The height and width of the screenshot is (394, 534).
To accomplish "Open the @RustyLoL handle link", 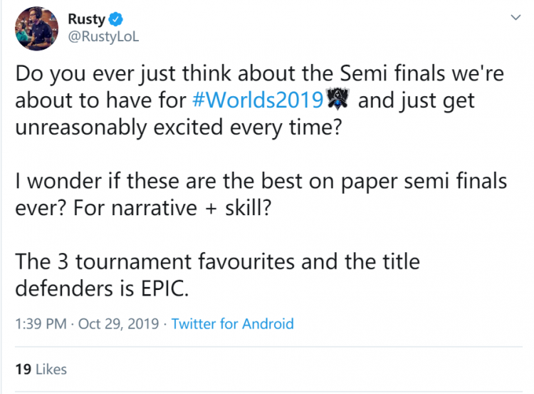I will (x=103, y=37).
